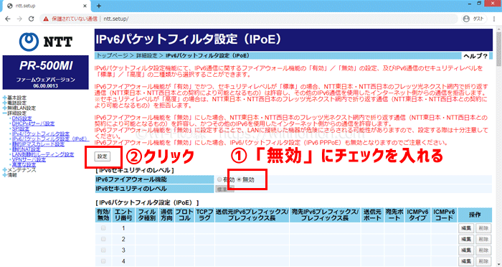The image size is (502, 267).
Task: Expand the 電話設定 tree node
Action: pos(5,103)
